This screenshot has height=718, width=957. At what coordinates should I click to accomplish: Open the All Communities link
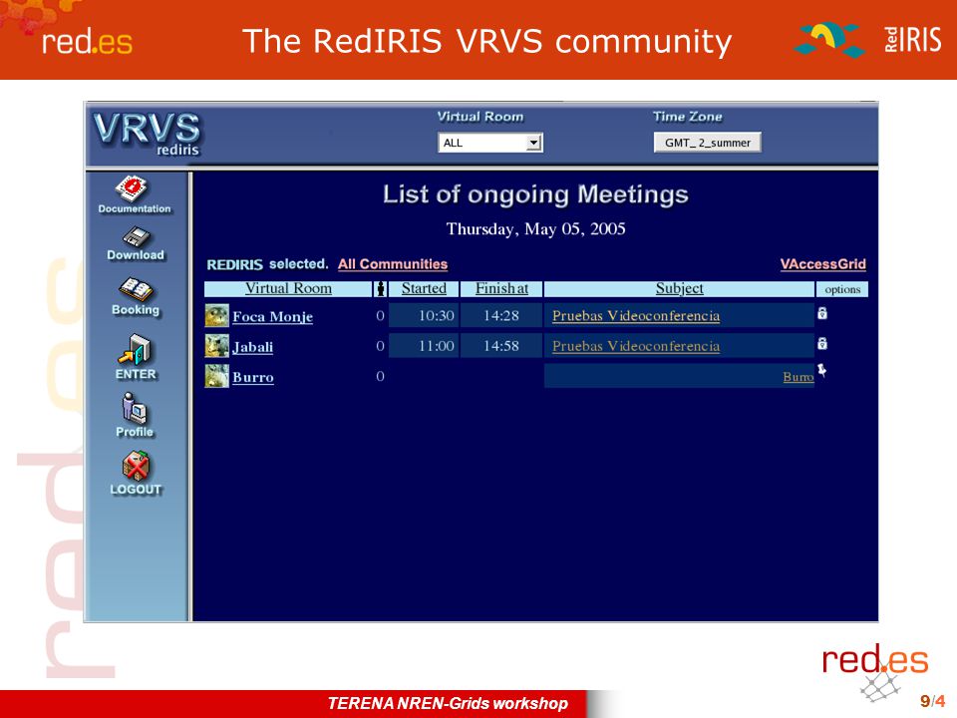point(393,264)
